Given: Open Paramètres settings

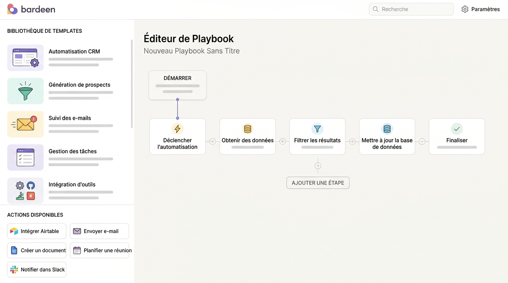Looking at the screenshot, I should [481, 9].
